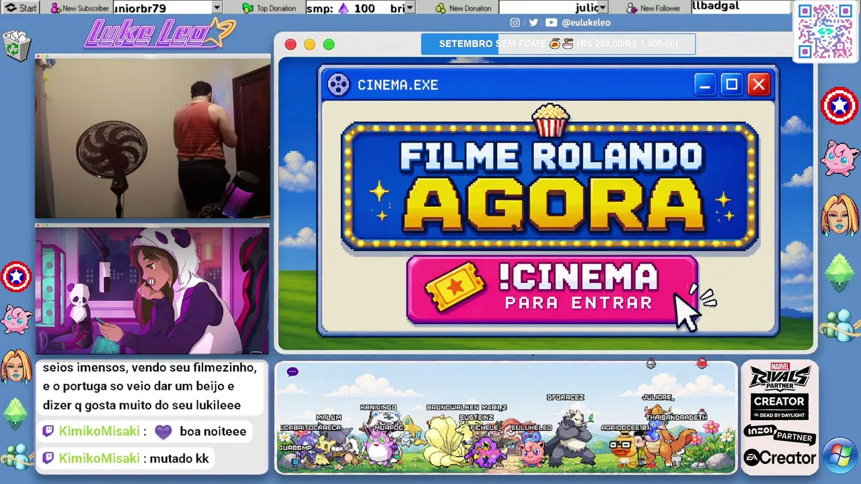This screenshot has width=861, height=484.
Task: Click the inZOI Partner badge
Action: (780, 434)
